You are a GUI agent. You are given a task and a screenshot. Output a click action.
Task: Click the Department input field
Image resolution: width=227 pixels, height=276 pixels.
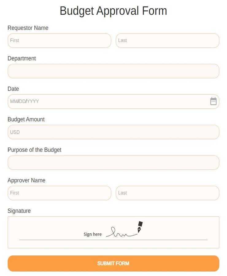pyautogui.click(x=113, y=71)
